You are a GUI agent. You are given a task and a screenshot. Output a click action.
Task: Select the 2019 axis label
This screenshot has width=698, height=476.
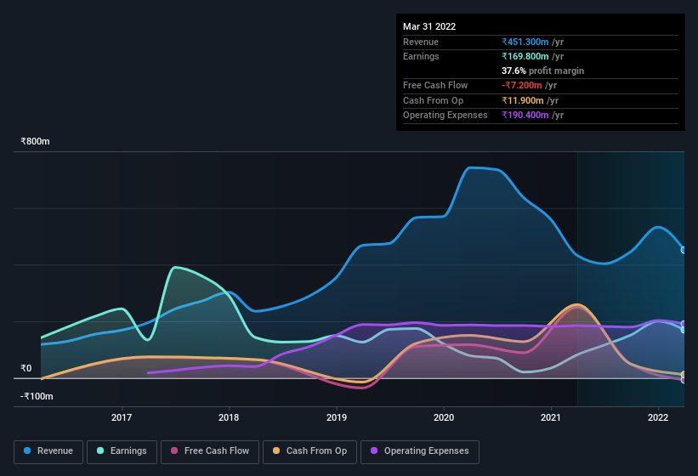(x=337, y=417)
